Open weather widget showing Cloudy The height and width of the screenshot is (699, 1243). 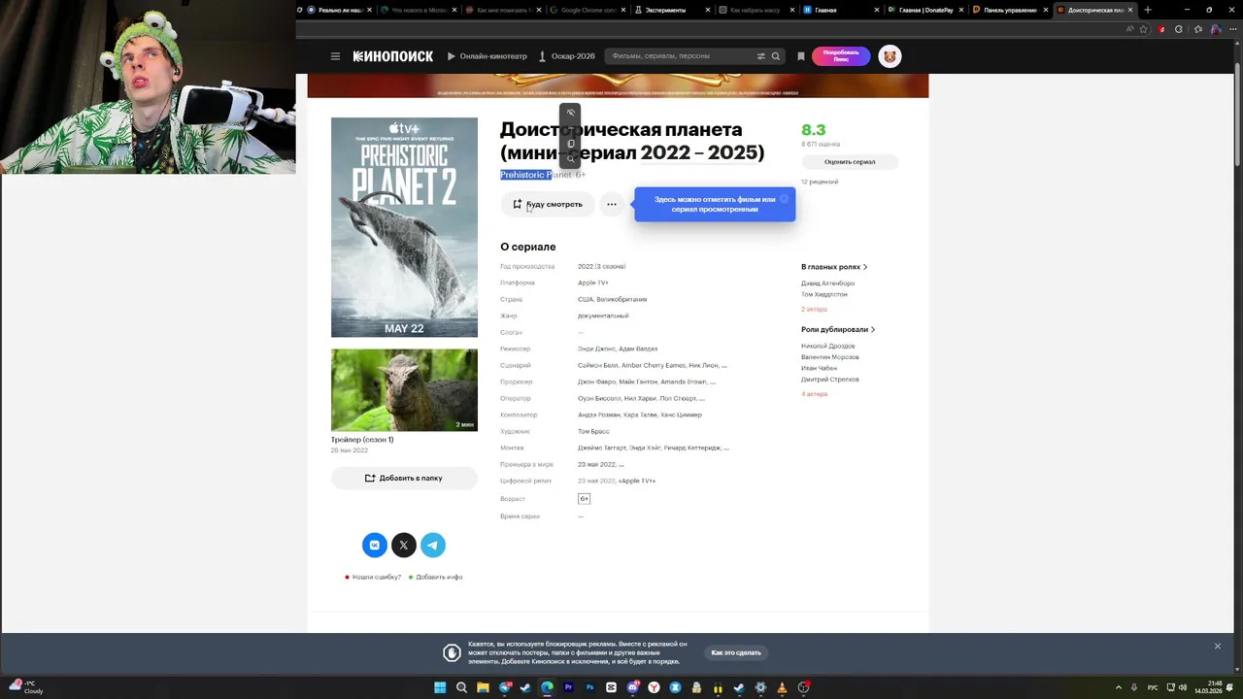click(x=25, y=687)
